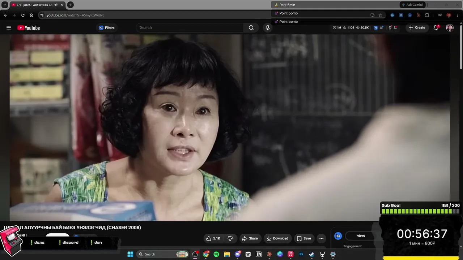Share the video

point(250,238)
